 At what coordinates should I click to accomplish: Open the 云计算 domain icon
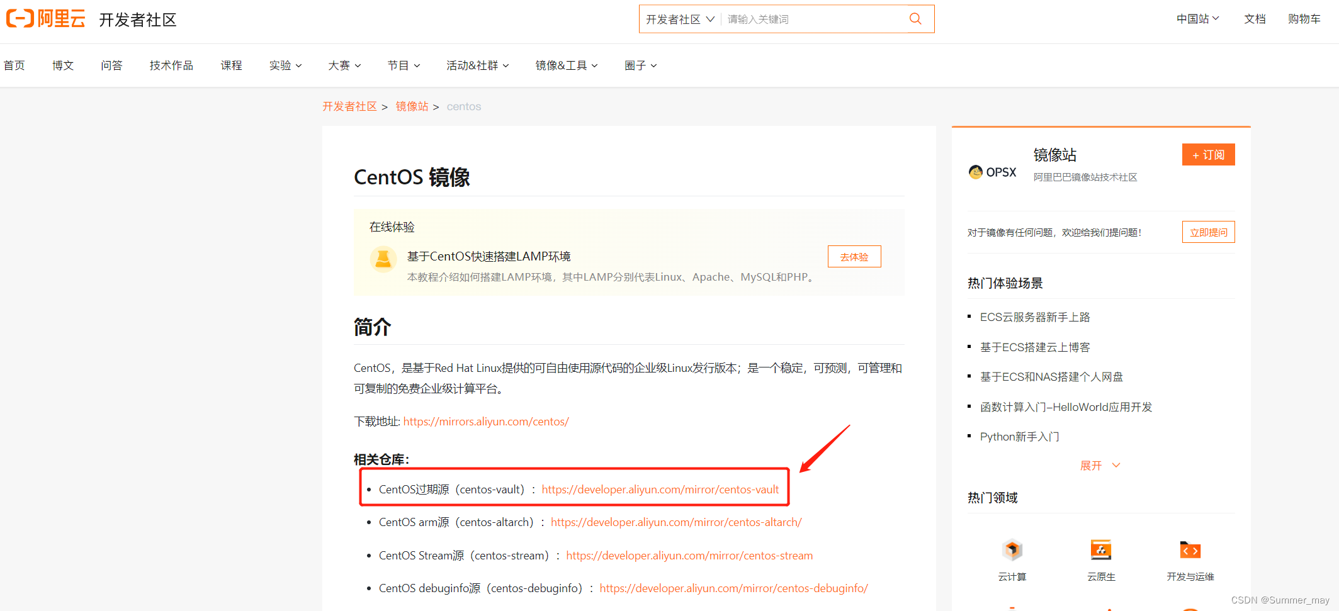point(1012,551)
